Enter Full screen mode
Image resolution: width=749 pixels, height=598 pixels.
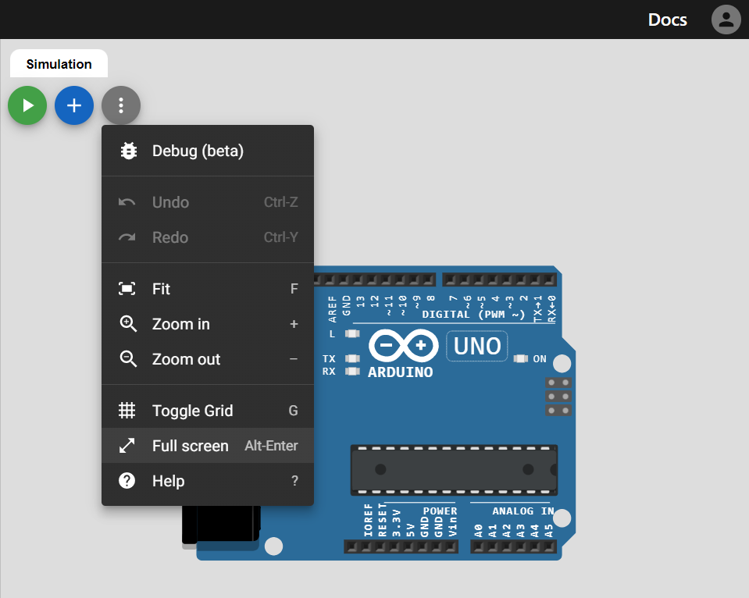click(x=208, y=446)
